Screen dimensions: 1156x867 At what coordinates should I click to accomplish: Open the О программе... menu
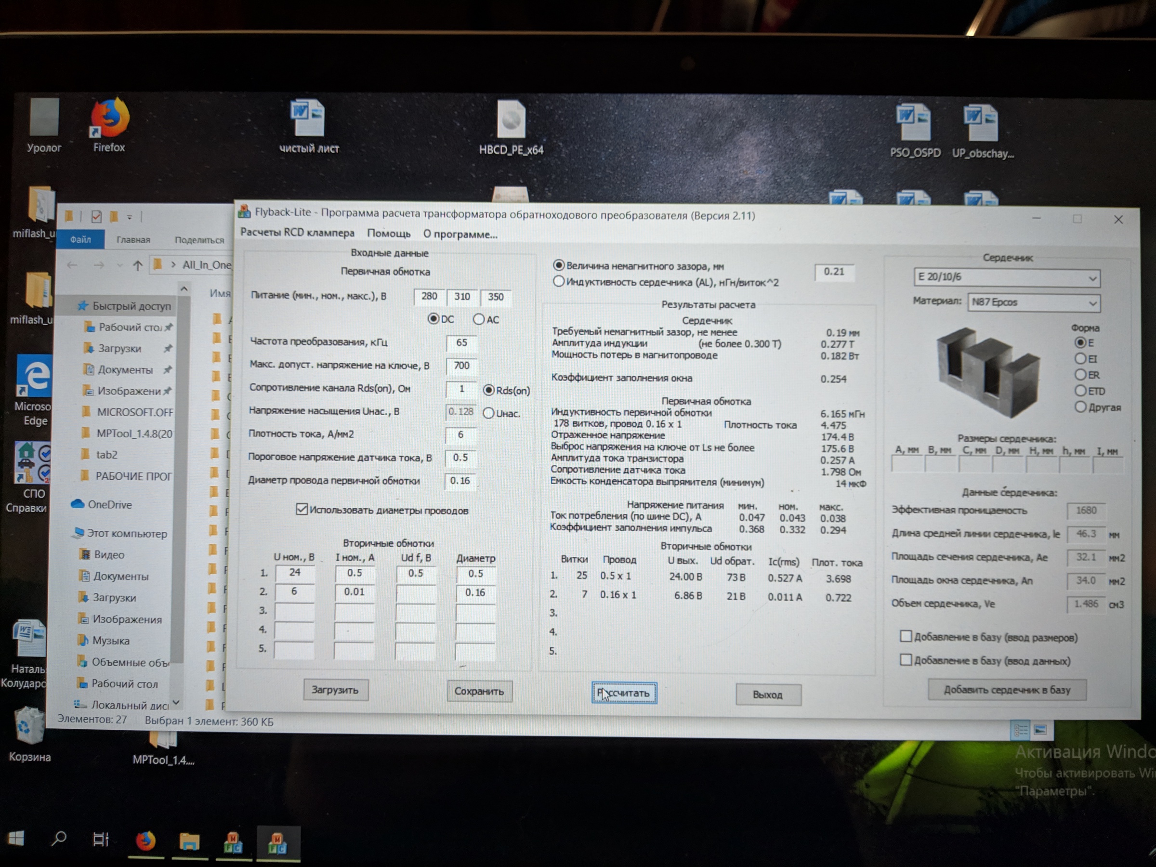(460, 234)
